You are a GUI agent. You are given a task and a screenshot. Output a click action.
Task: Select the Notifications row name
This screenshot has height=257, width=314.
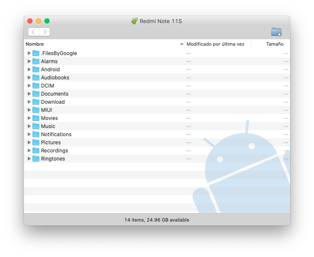point(56,134)
